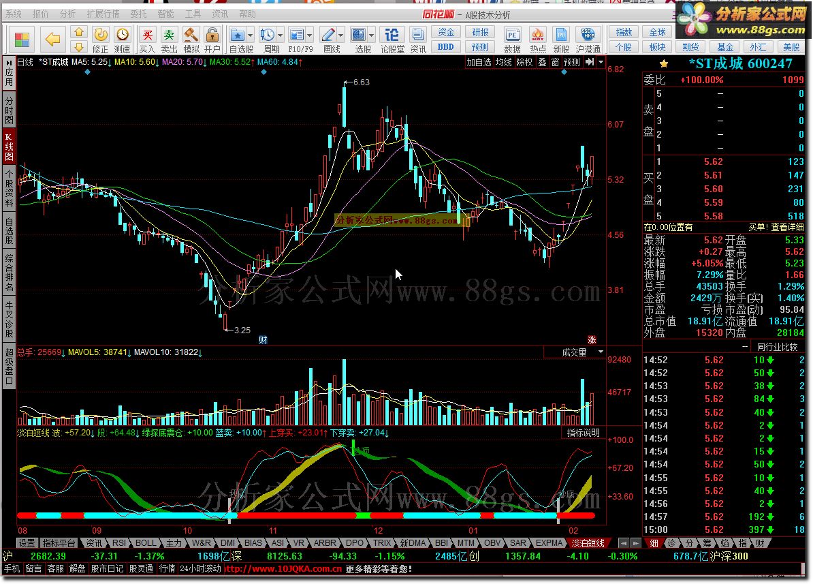
Task: Switch to K线图 side view
Action: tap(9, 146)
